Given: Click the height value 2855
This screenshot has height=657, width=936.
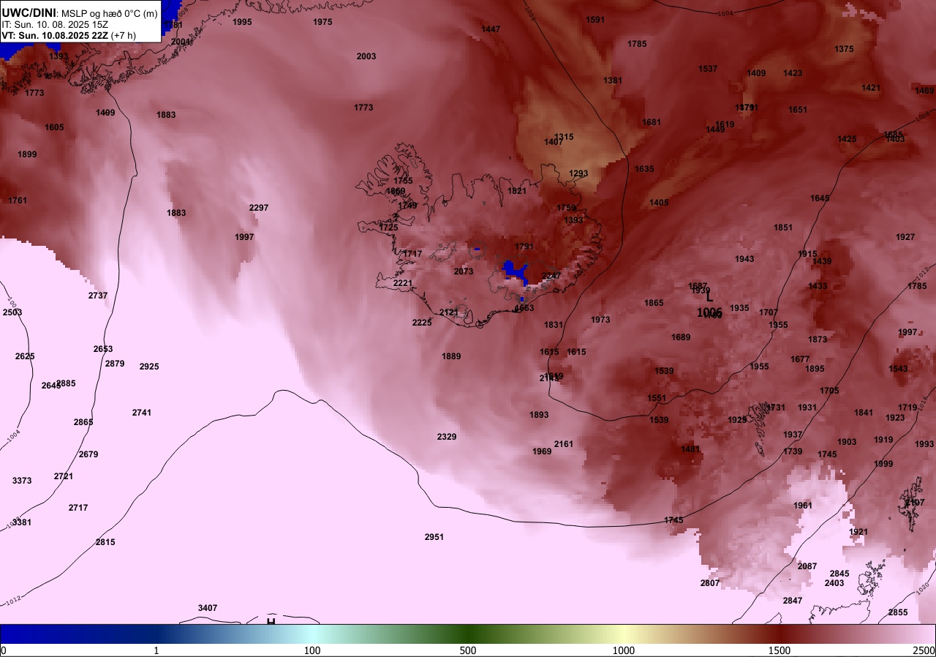Looking at the screenshot, I should pos(898,612).
